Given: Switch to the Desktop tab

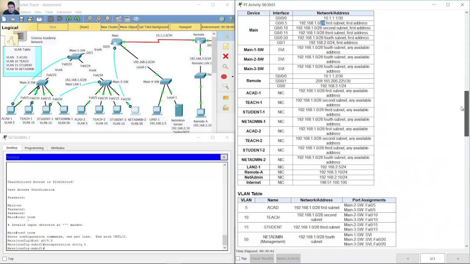Looking at the screenshot, I should (12, 148).
